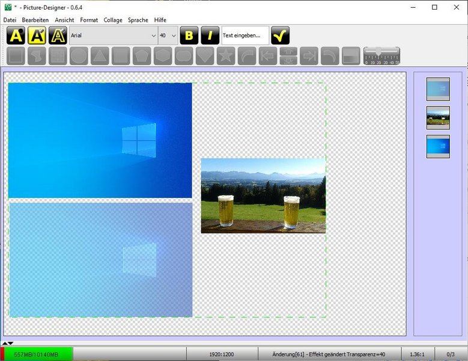This screenshot has width=468, height=361.
Task: Click the 'Text eingeben...' input field
Action: pos(245,35)
